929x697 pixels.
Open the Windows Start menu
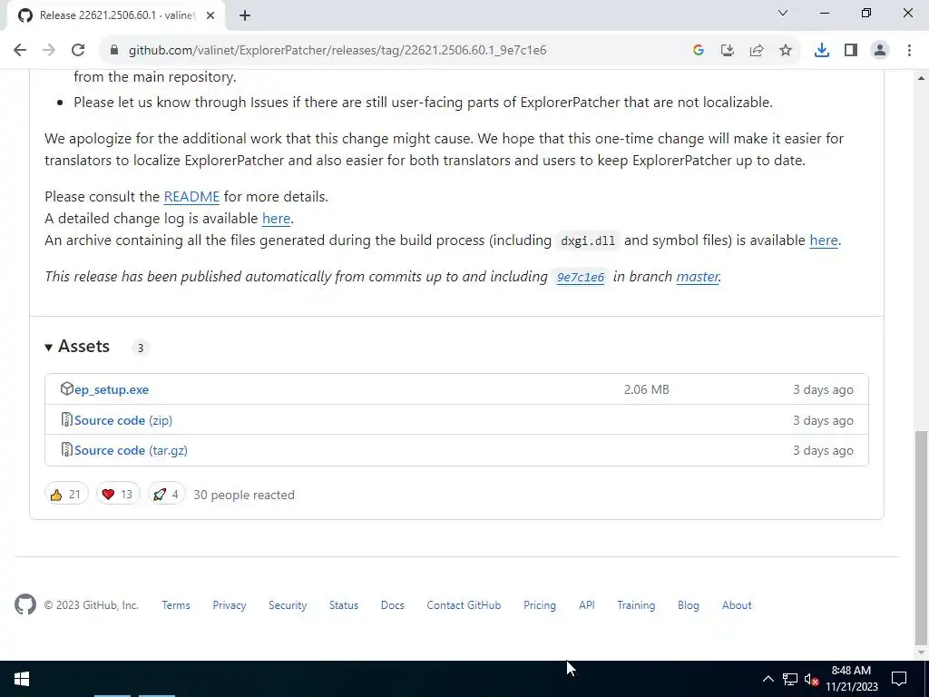(x=22, y=679)
